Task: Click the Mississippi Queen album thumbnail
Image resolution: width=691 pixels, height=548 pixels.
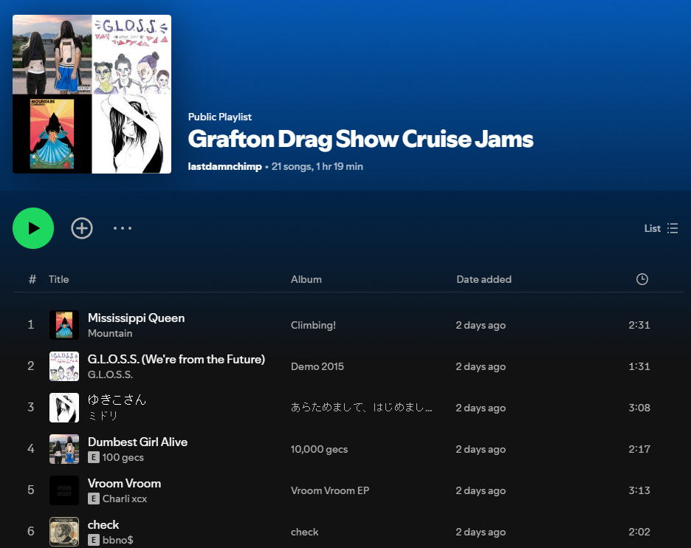Action: pos(64,325)
